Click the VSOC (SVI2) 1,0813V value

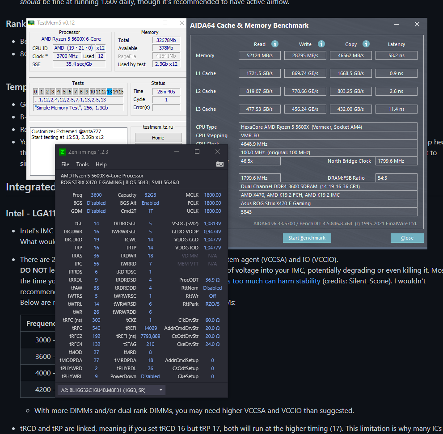[212, 223]
